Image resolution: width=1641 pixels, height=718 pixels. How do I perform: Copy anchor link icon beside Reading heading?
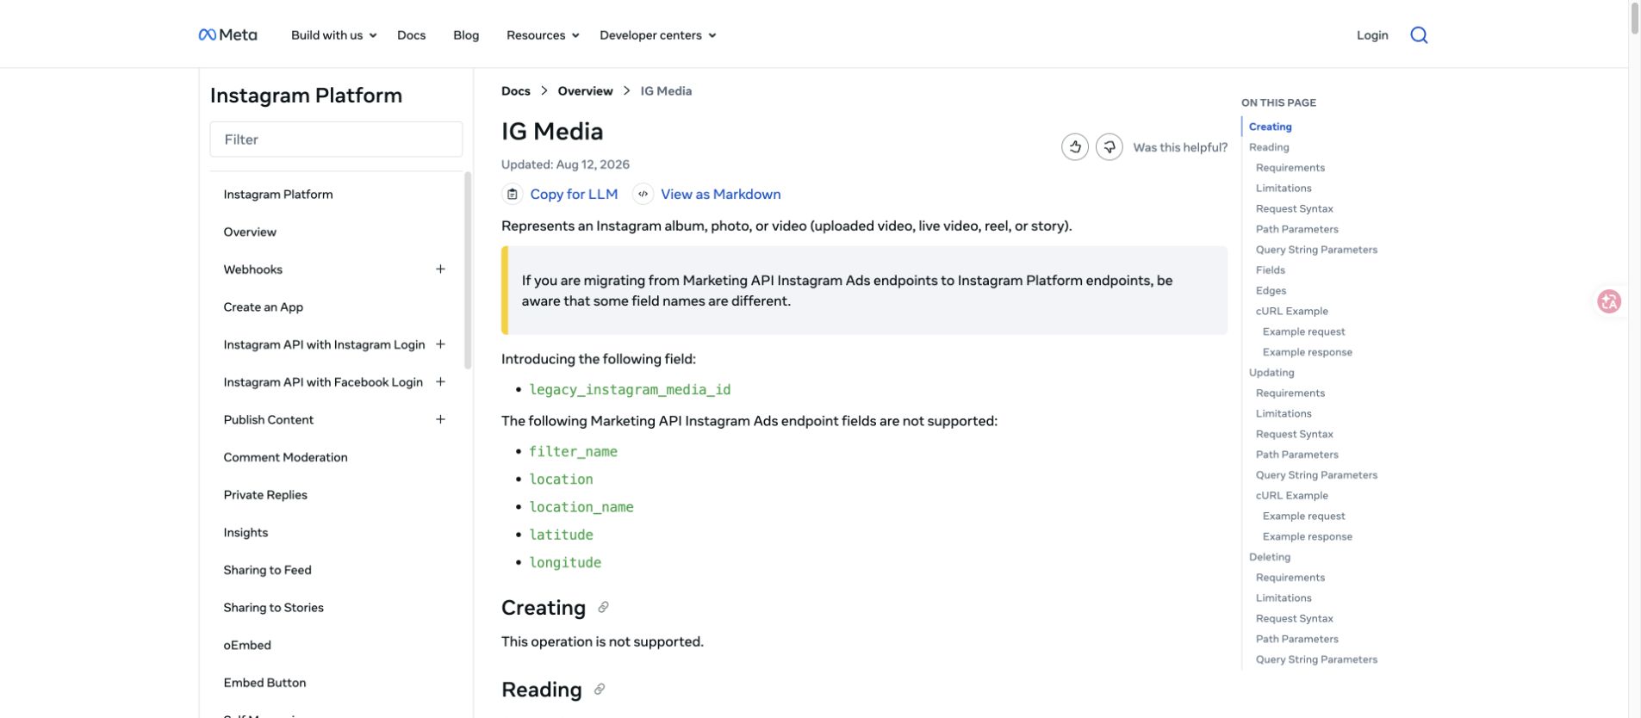pyautogui.click(x=600, y=689)
